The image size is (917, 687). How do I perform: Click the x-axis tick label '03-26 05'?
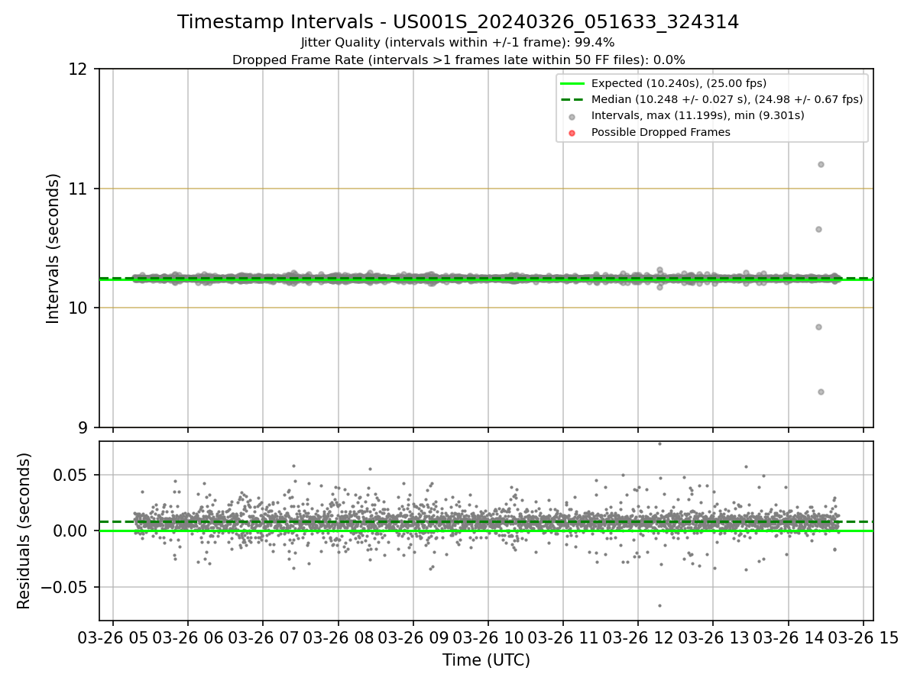pyautogui.click(x=113, y=637)
